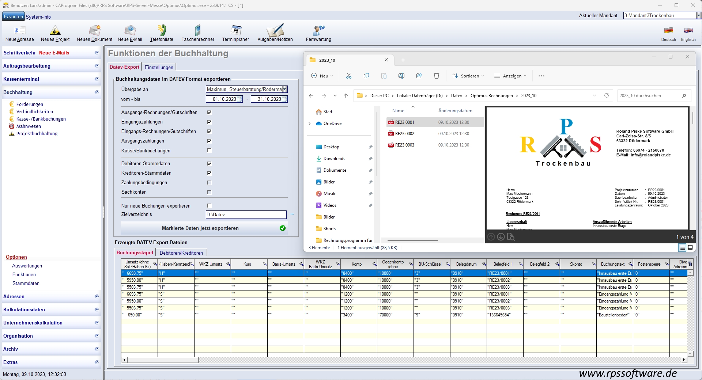The width and height of the screenshot is (702, 380).
Task: Click the Neue Adresse toolbar icon
Action: [x=20, y=31]
